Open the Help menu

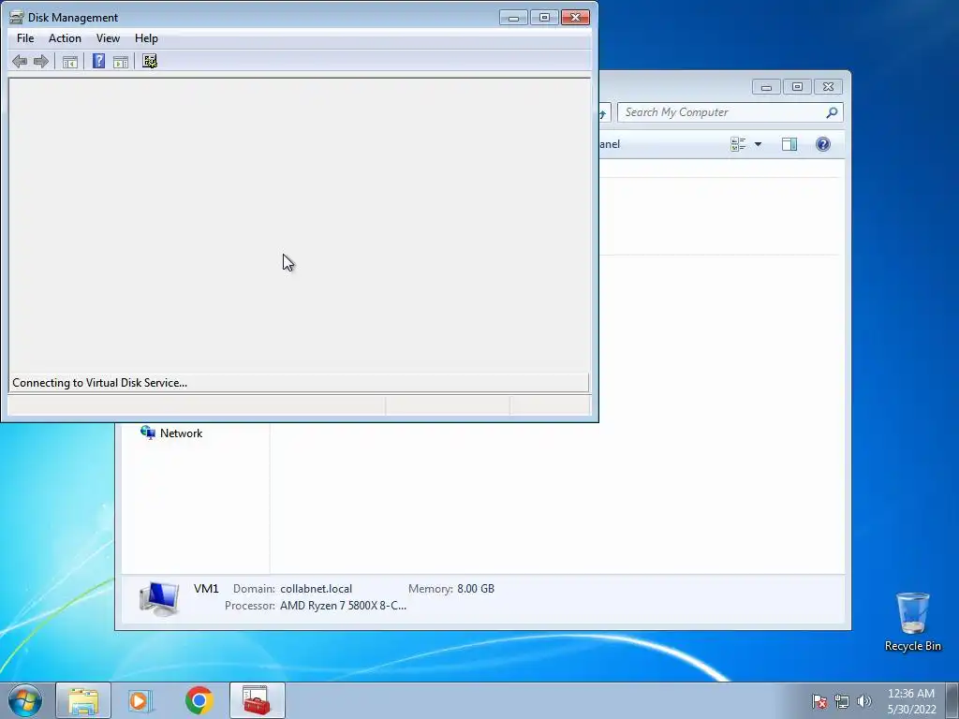(x=146, y=37)
